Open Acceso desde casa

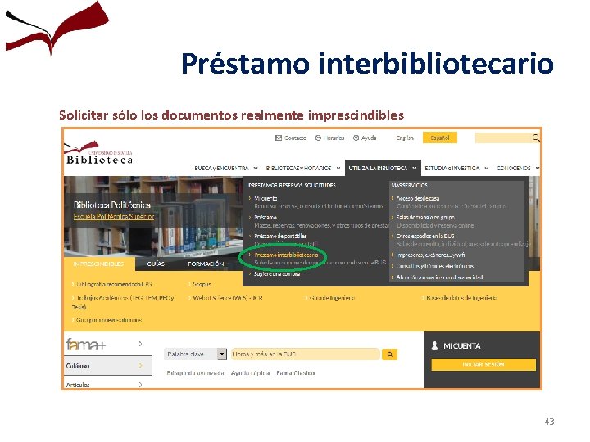point(418,198)
